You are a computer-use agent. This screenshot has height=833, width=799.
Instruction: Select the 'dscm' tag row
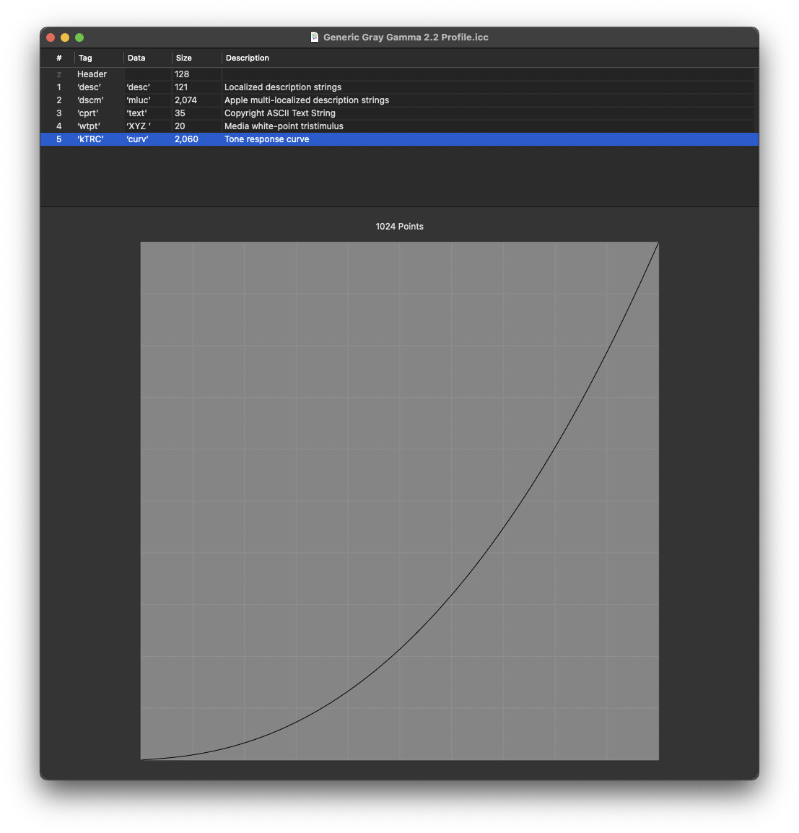(x=399, y=100)
